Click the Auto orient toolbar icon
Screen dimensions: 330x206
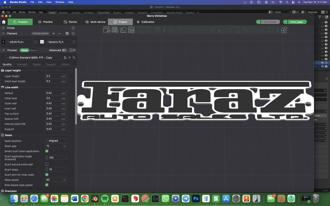click(123, 30)
